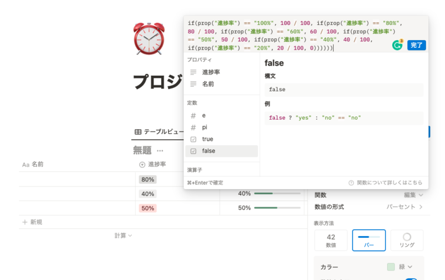This screenshot has width=445, height=280.
Task: Switch to the テーブルビュー tab
Action: tap(159, 132)
